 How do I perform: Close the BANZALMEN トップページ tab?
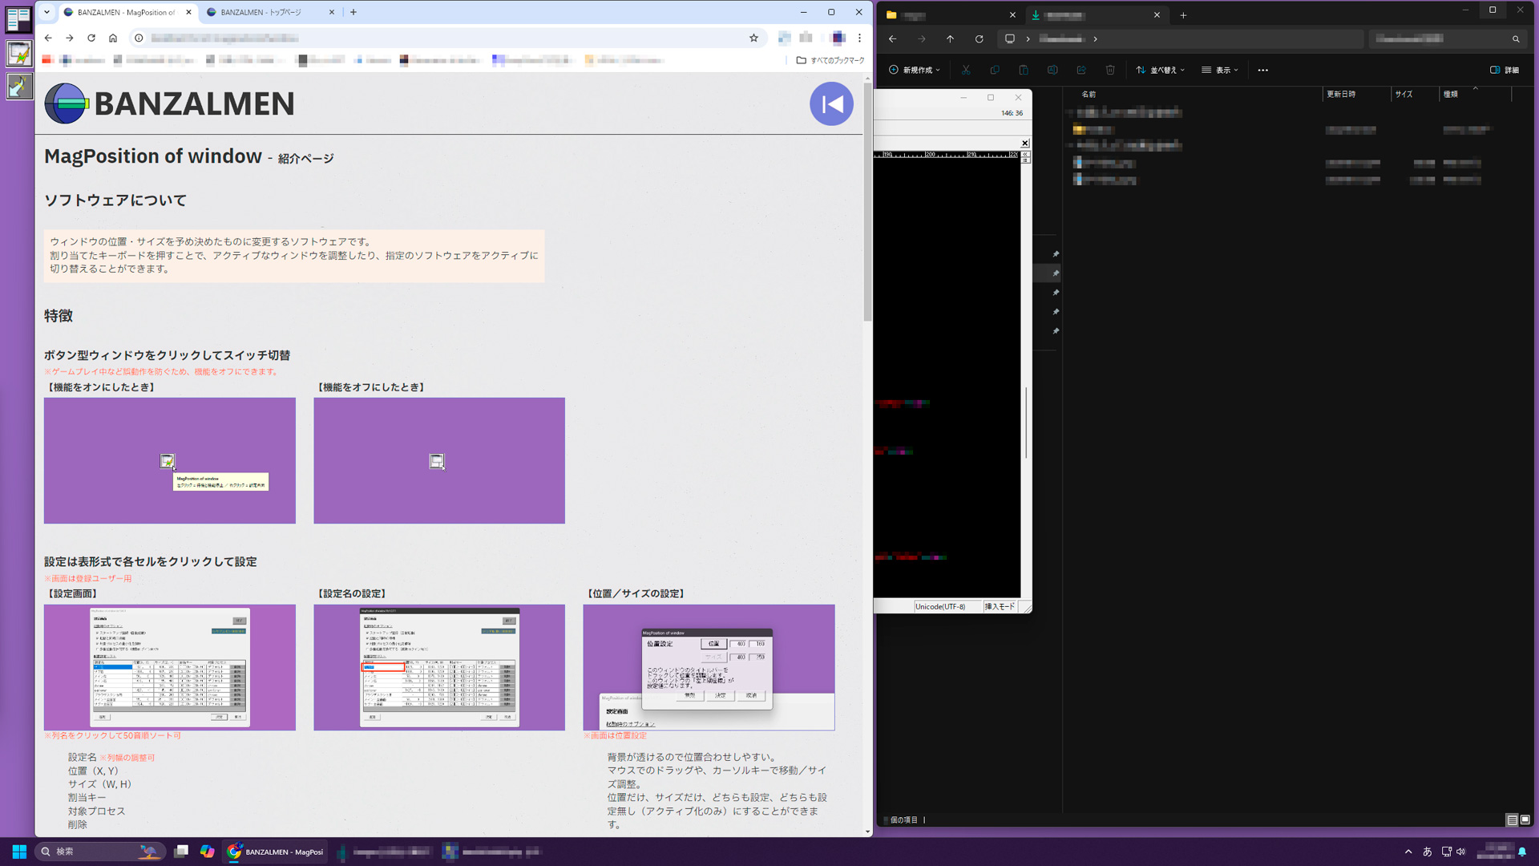pyautogui.click(x=332, y=12)
